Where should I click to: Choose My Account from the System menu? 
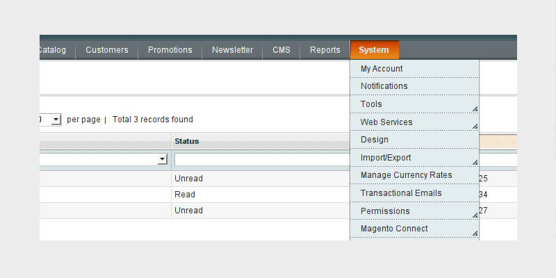point(382,69)
